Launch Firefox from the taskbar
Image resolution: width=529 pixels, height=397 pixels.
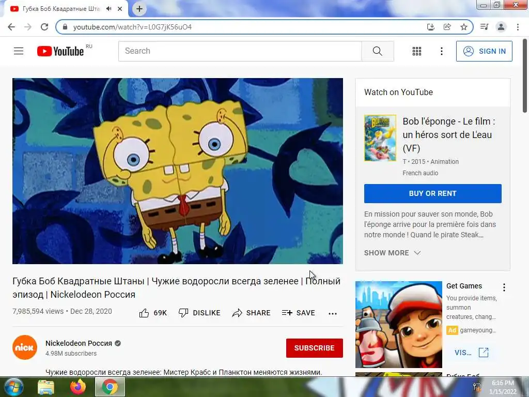78,387
